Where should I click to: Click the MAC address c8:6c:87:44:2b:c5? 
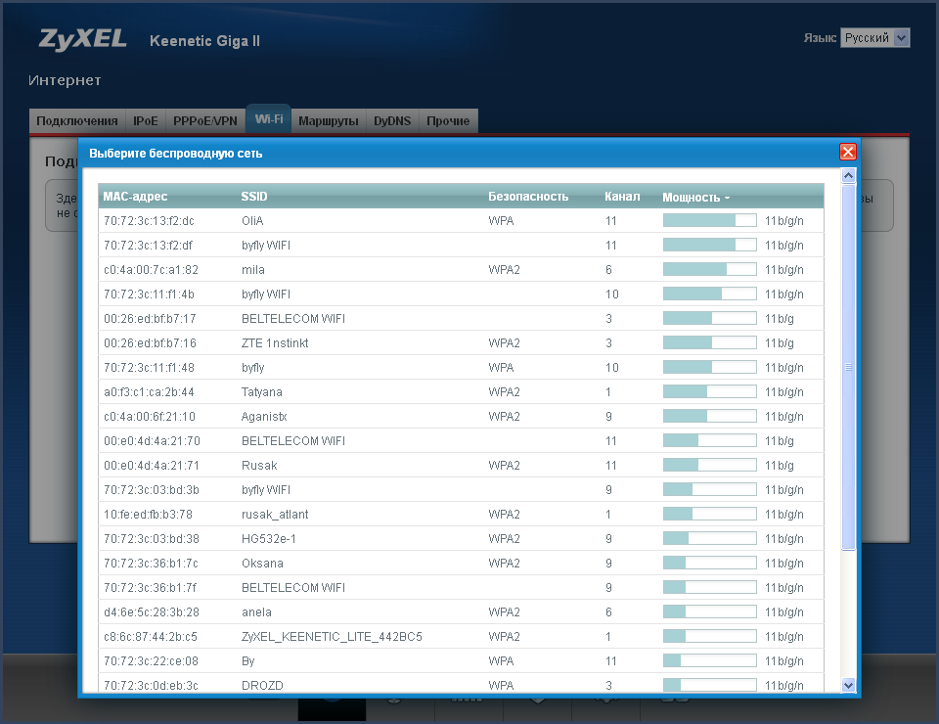coord(151,637)
